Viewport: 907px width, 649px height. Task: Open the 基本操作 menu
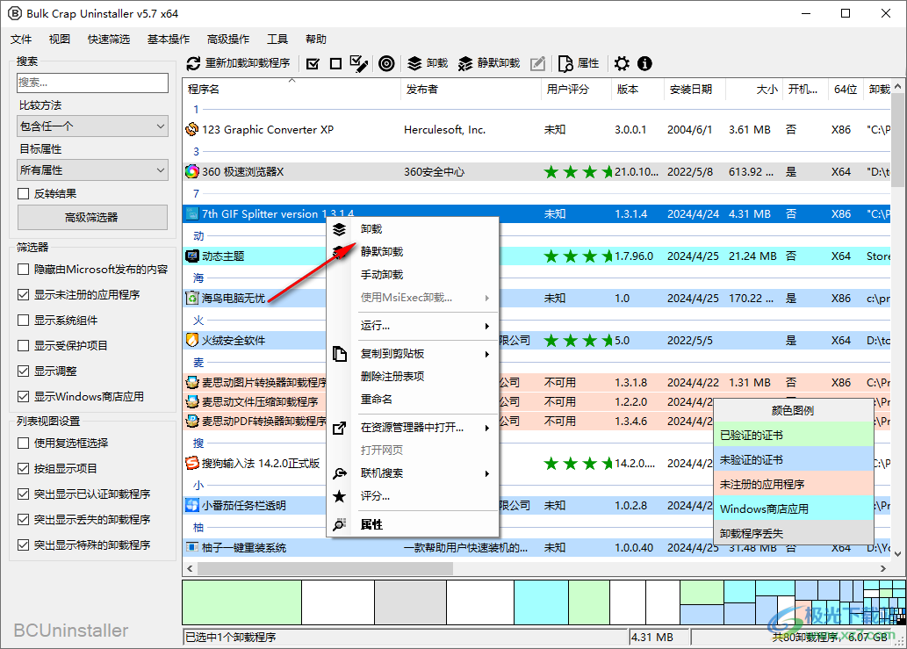tap(169, 39)
